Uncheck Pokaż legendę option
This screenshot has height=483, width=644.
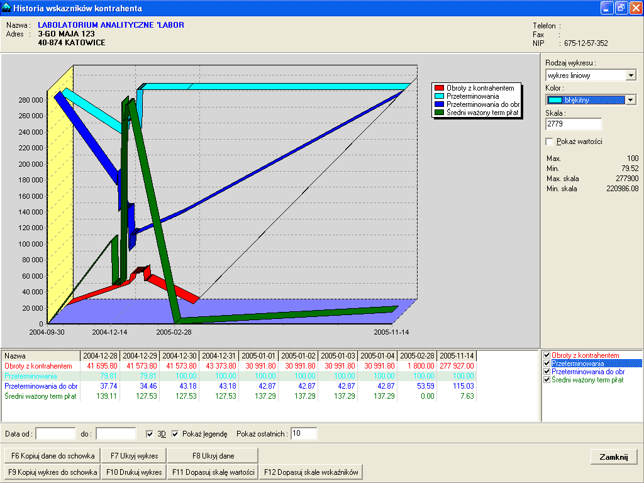point(175,434)
